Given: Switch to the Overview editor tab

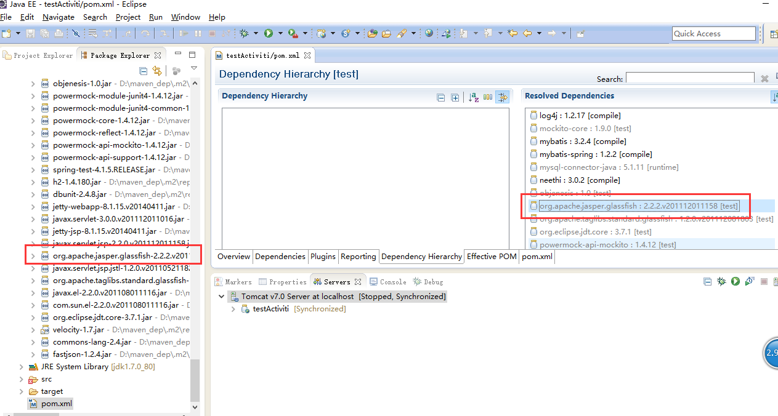Looking at the screenshot, I should click(234, 257).
